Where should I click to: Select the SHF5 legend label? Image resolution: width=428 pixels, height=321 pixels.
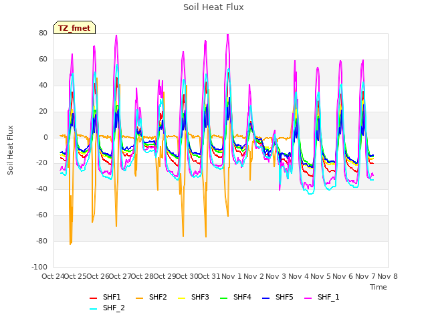[284, 297]
